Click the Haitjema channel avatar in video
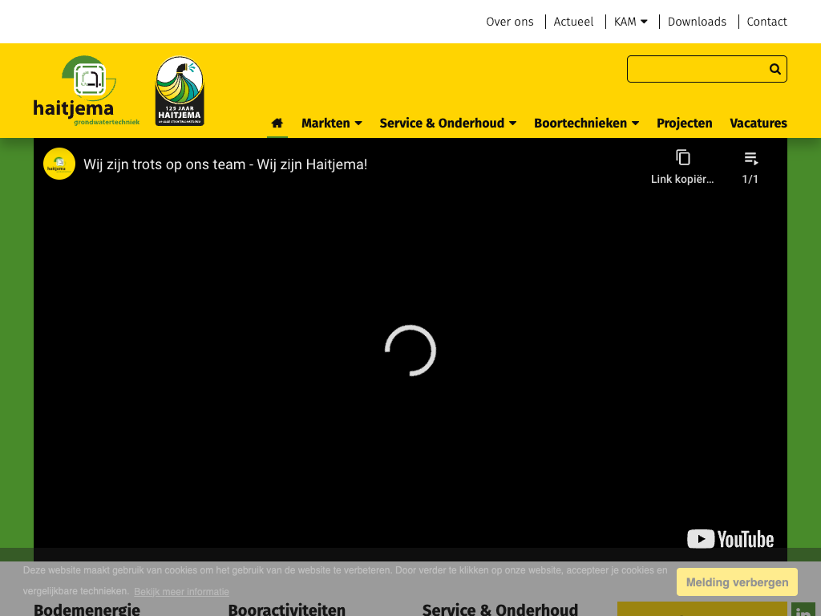821x616 pixels. coord(59,164)
